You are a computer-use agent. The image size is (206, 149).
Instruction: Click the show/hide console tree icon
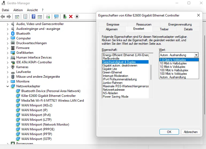coord(17,16)
